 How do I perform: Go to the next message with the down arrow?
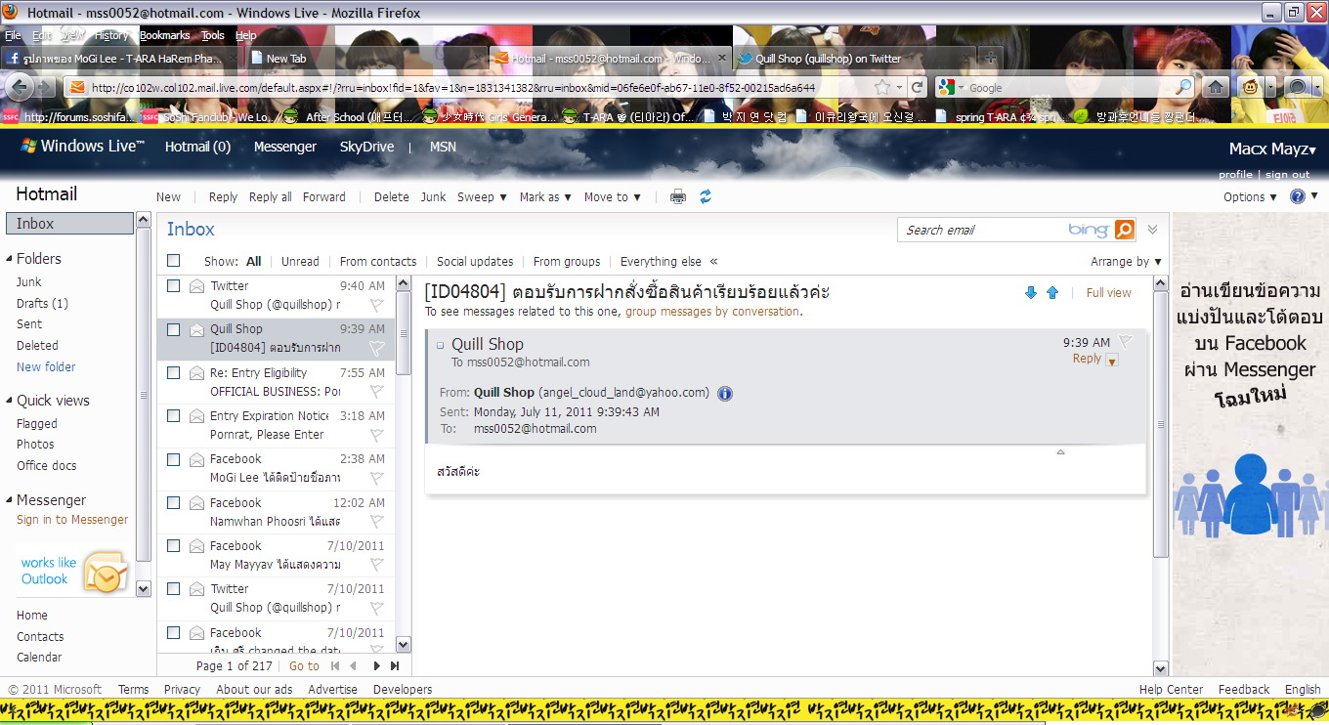click(1031, 292)
